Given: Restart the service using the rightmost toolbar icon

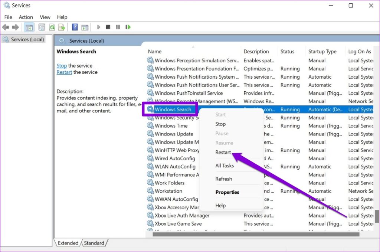Looking at the screenshot, I should point(128,27).
